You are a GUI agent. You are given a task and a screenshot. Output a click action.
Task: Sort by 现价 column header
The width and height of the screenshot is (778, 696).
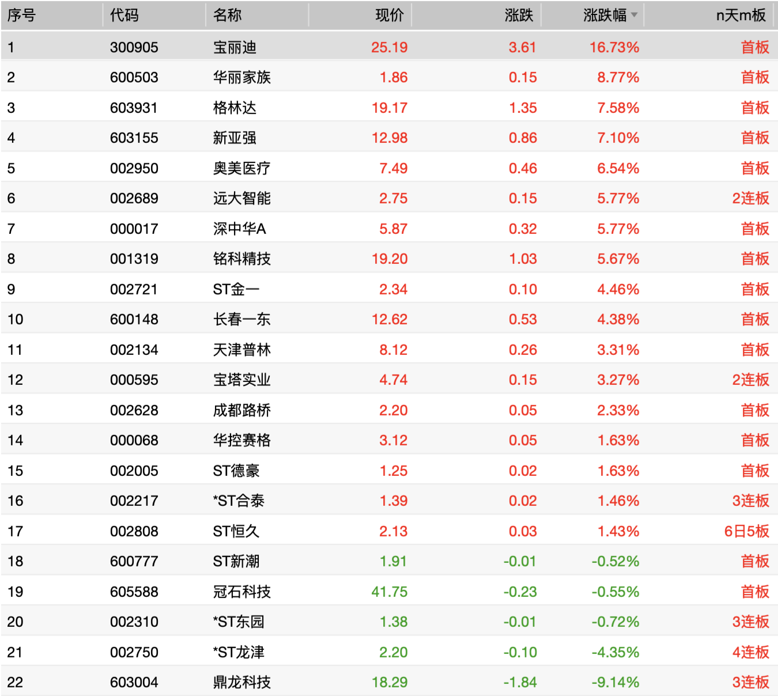pyautogui.click(x=390, y=16)
